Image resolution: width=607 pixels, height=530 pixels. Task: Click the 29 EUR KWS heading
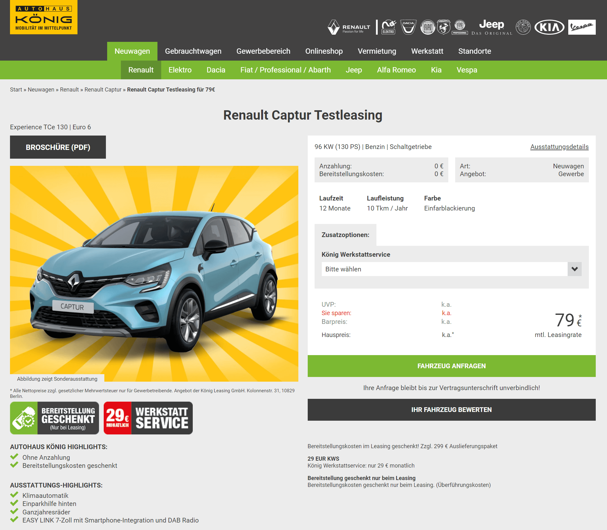tap(323, 459)
